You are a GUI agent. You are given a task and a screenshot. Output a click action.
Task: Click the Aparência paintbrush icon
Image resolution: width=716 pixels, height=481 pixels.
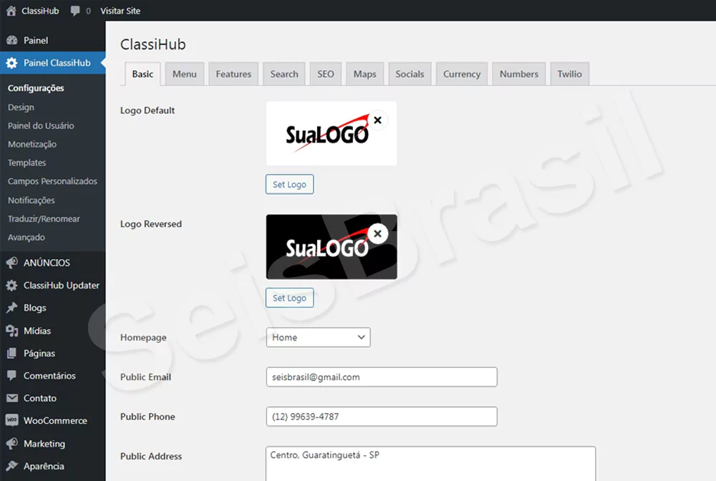pyautogui.click(x=12, y=466)
